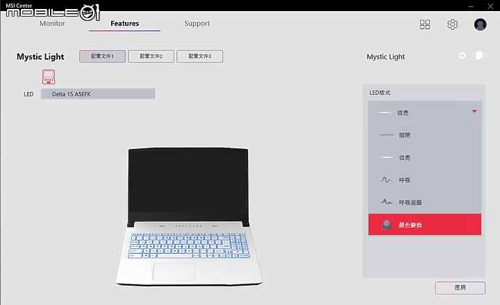Viewport: 500px width, 305px height.
Task: Close the MSI Center window
Action: [490, 6]
